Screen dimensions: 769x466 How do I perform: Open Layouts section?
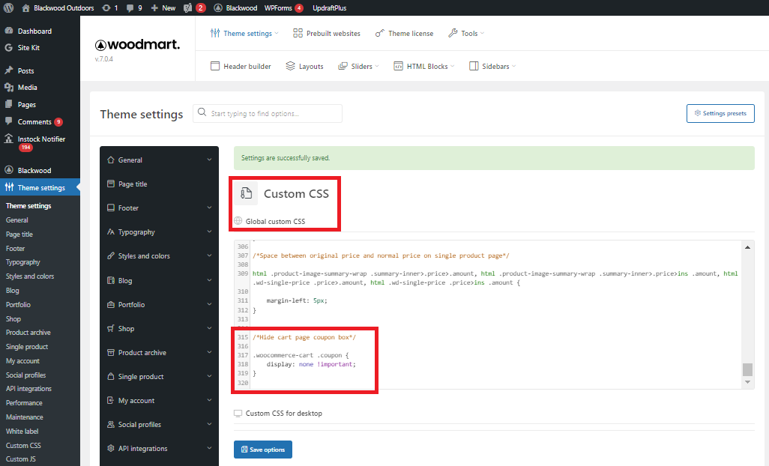pos(304,66)
